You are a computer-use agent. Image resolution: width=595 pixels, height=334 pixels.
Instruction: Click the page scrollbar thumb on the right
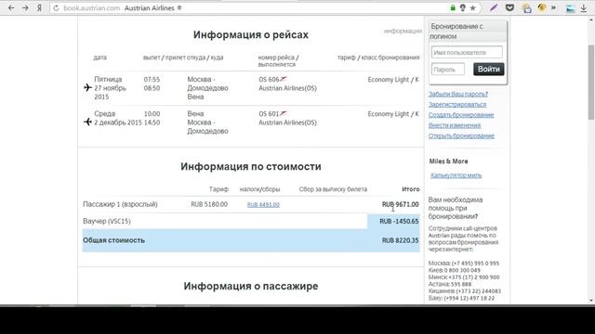(x=591, y=83)
